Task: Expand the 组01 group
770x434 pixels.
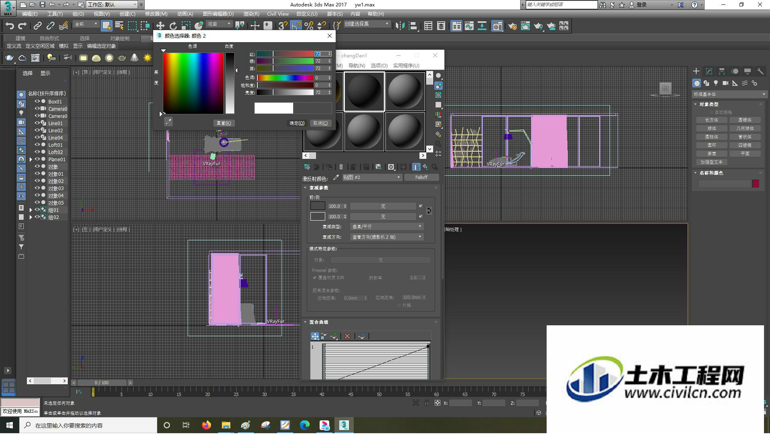Action: click(x=31, y=210)
